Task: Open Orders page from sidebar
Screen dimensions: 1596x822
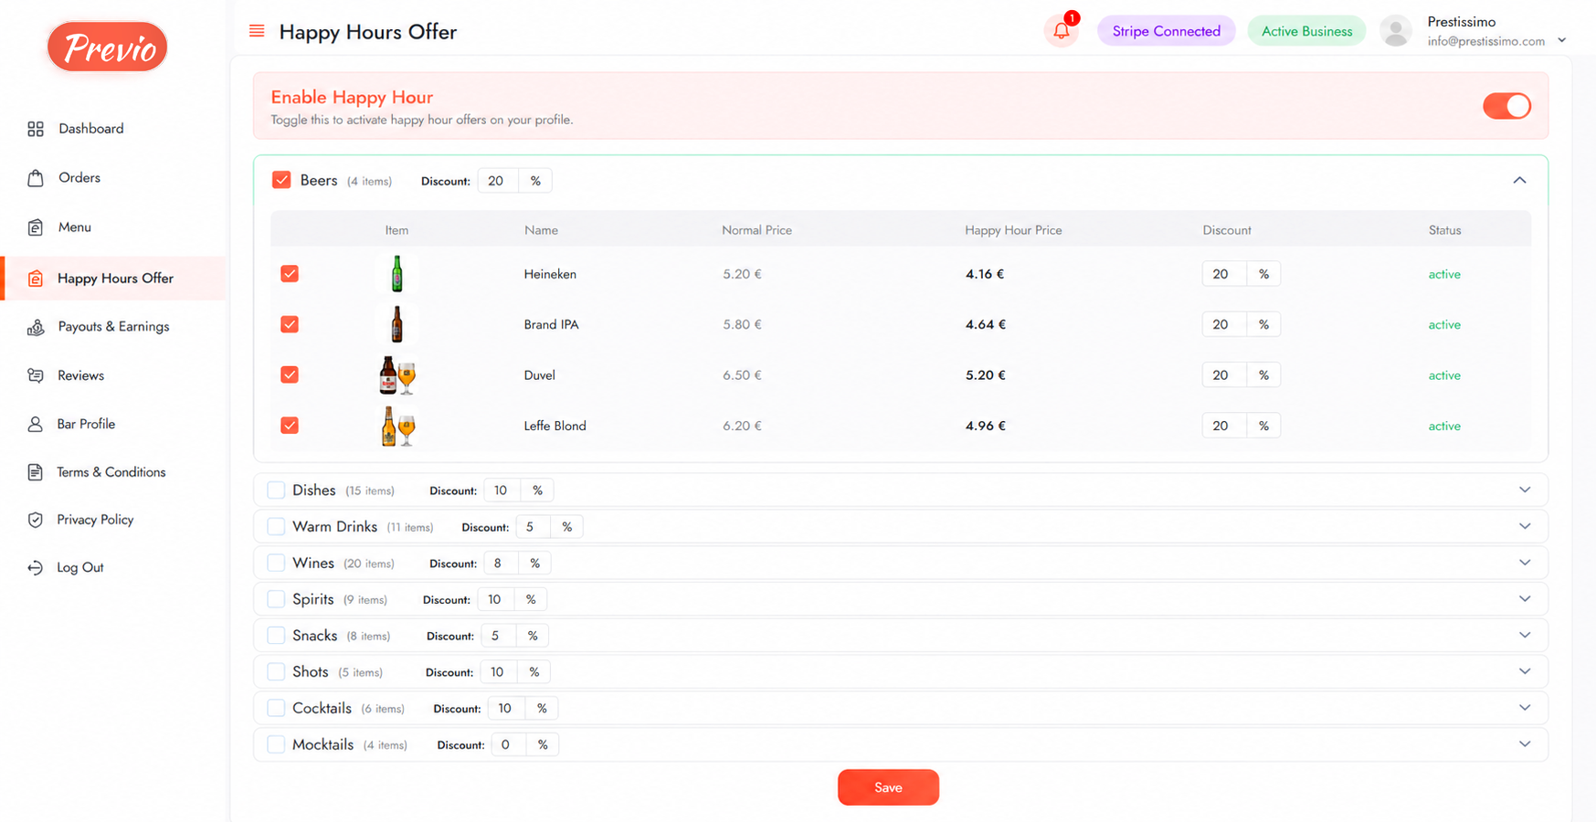Action: tap(79, 178)
